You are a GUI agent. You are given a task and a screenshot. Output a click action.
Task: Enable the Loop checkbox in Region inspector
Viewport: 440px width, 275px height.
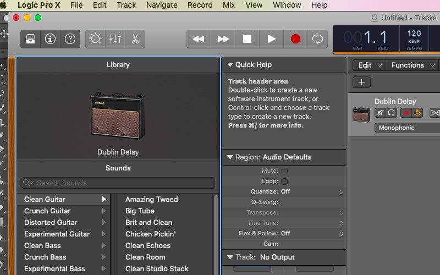[284, 182]
